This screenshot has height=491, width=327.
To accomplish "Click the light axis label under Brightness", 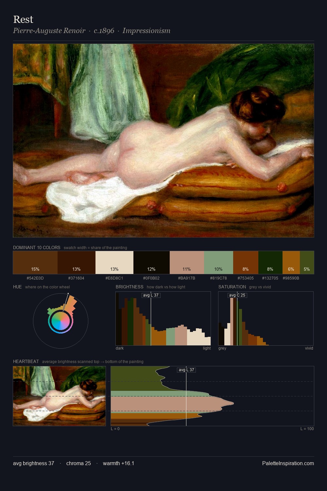I will point(207,348).
